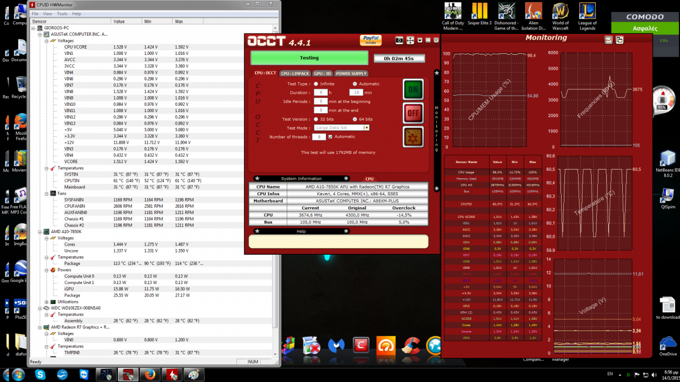Open the World of Warcraft desktop shortcut

click(x=560, y=17)
